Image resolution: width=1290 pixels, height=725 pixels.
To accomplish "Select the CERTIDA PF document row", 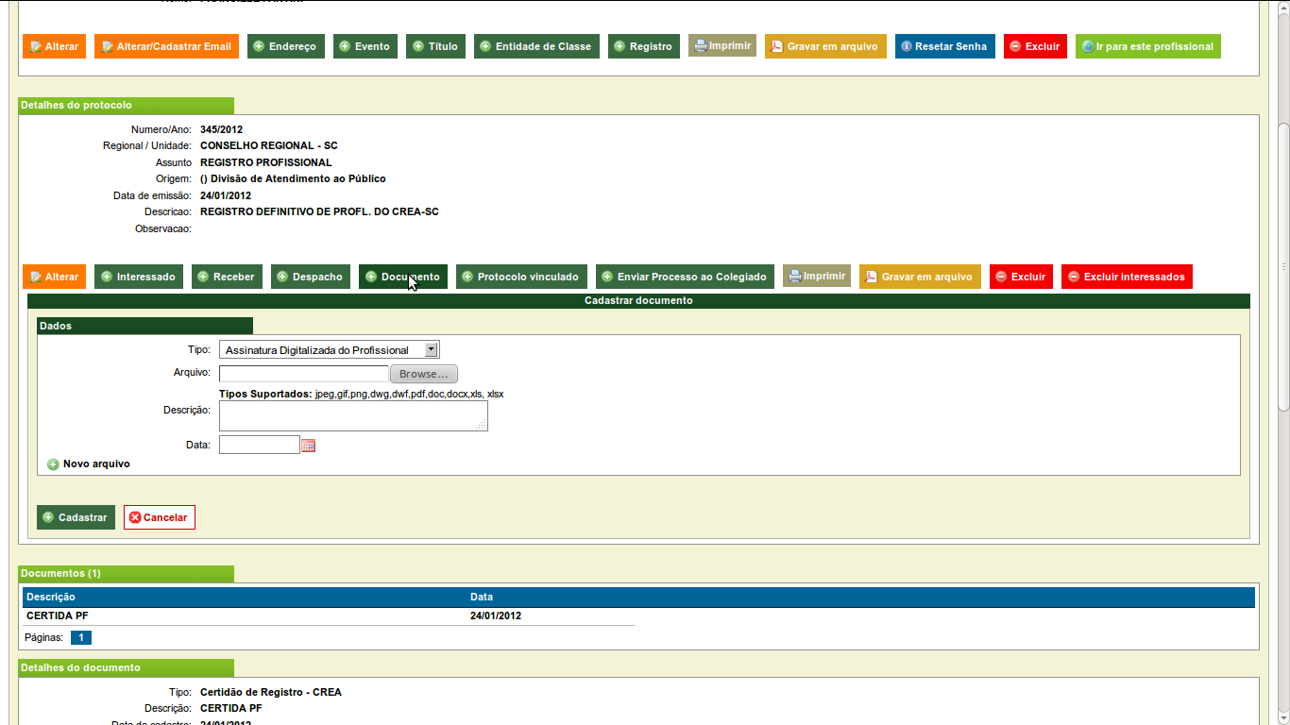I will point(329,616).
